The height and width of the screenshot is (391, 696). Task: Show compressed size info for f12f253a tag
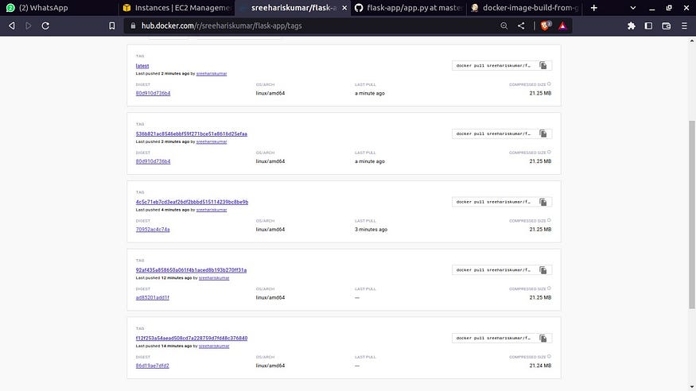point(549,356)
